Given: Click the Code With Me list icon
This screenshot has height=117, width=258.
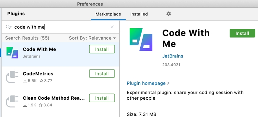Looking at the screenshot, I should pyautogui.click(x=12, y=52).
